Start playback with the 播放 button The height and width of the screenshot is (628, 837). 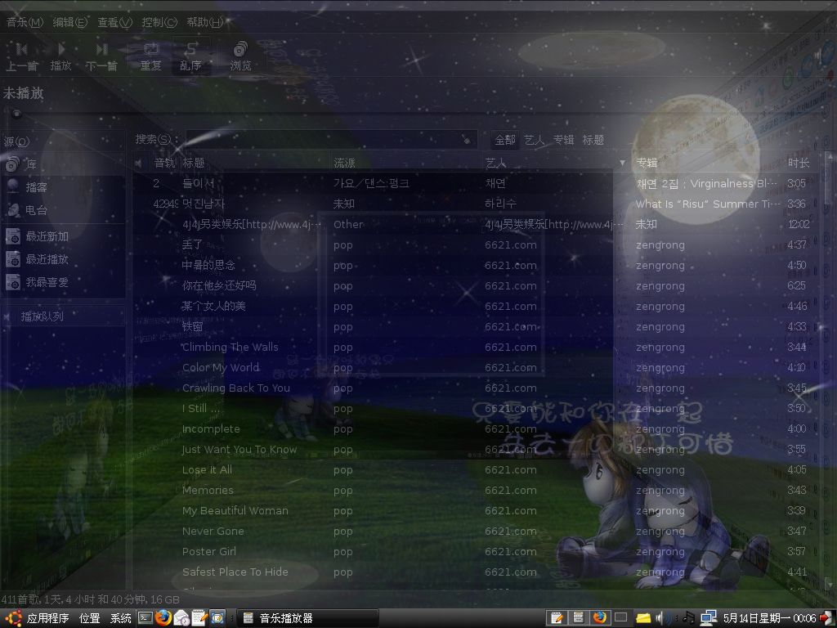coord(60,56)
